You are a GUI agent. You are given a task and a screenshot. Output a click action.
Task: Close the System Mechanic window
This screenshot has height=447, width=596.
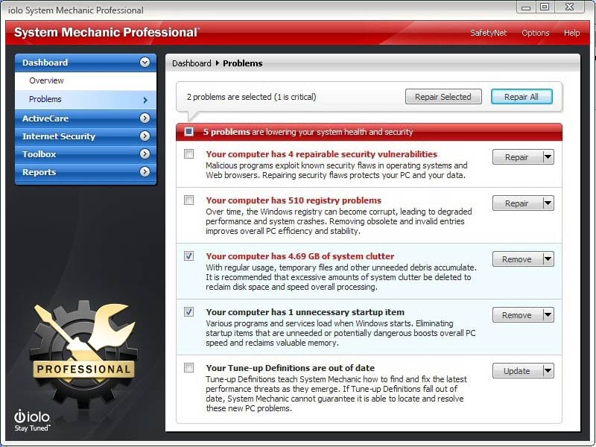point(569,7)
